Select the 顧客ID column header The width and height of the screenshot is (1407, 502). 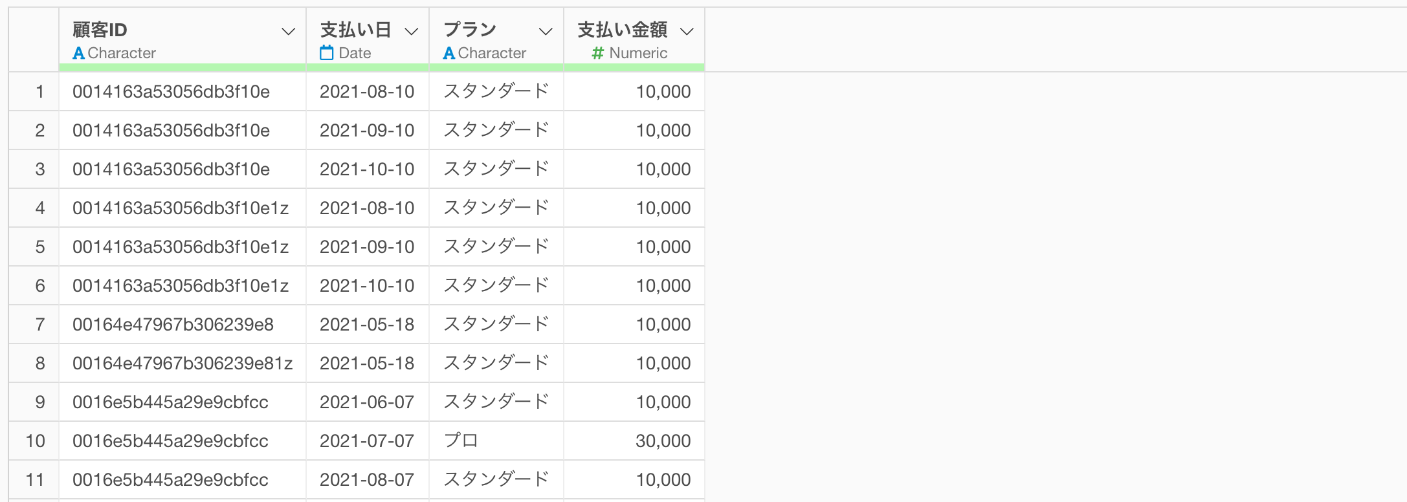183,39
